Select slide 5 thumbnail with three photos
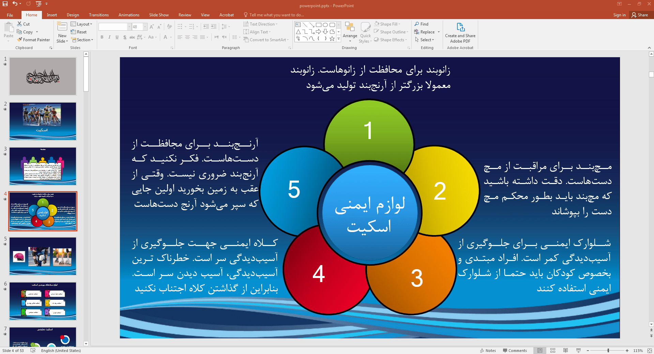The image size is (654, 354). [x=43, y=256]
